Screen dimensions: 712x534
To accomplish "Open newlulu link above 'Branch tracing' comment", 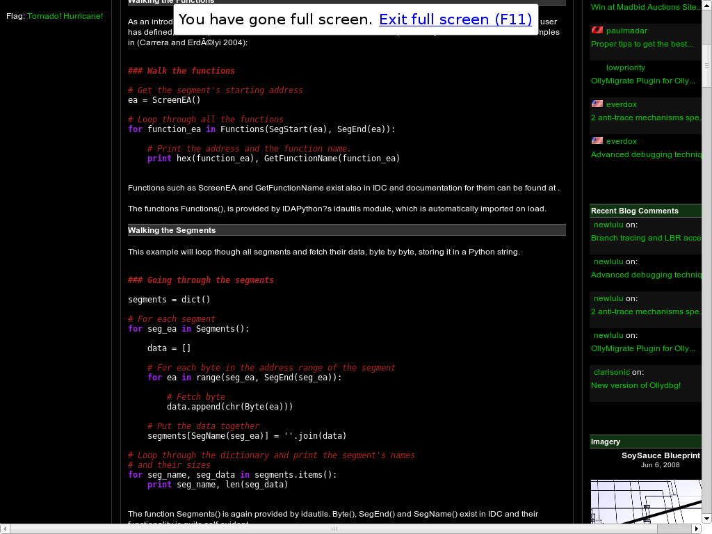I will (x=608, y=225).
